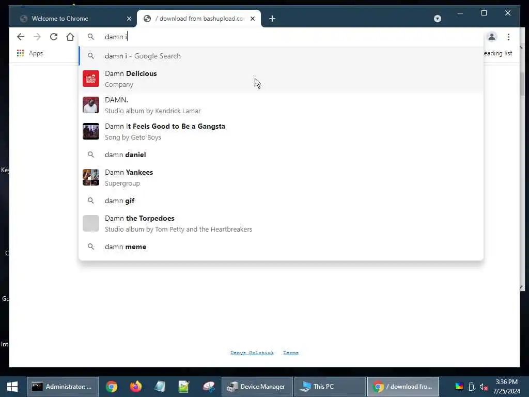529x397 pixels.
Task: Click the USB safely remove tray icon
Action: click(x=472, y=387)
